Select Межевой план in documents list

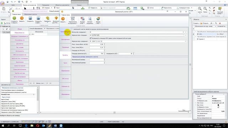pos(18,95)
